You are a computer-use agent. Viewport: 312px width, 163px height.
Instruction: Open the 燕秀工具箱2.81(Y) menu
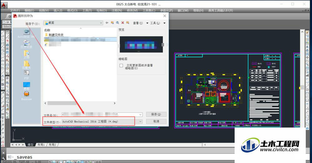coord(221,11)
